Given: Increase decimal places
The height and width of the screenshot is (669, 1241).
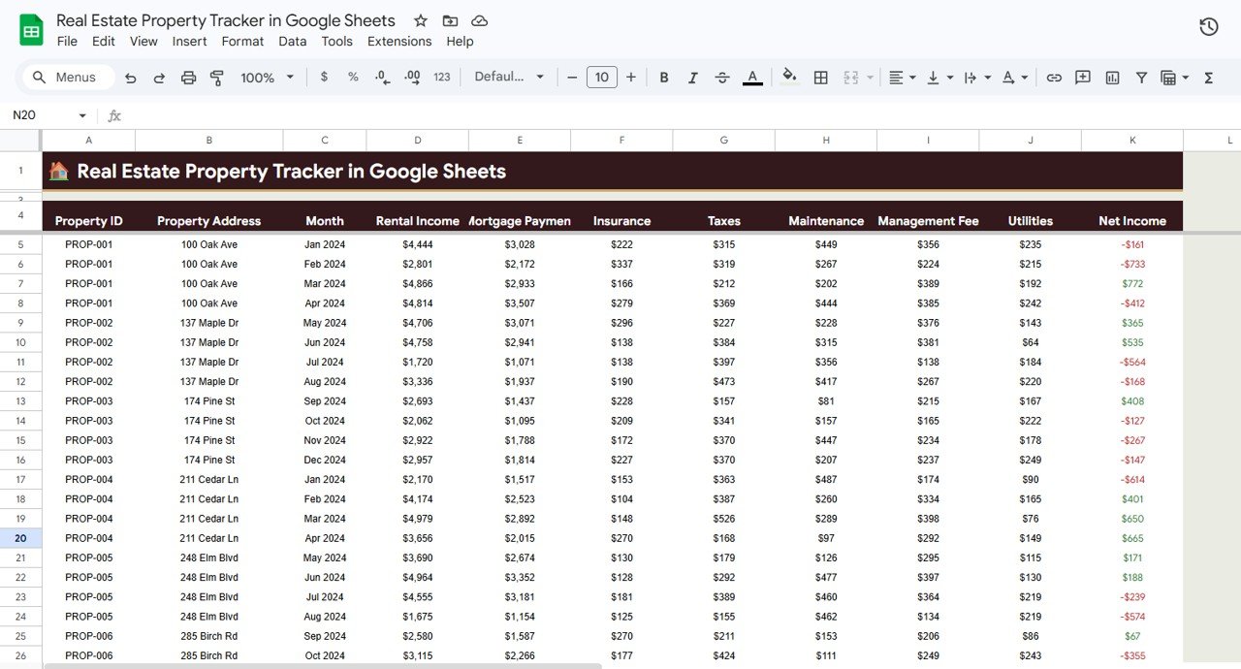Looking at the screenshot, I should 412,78.
